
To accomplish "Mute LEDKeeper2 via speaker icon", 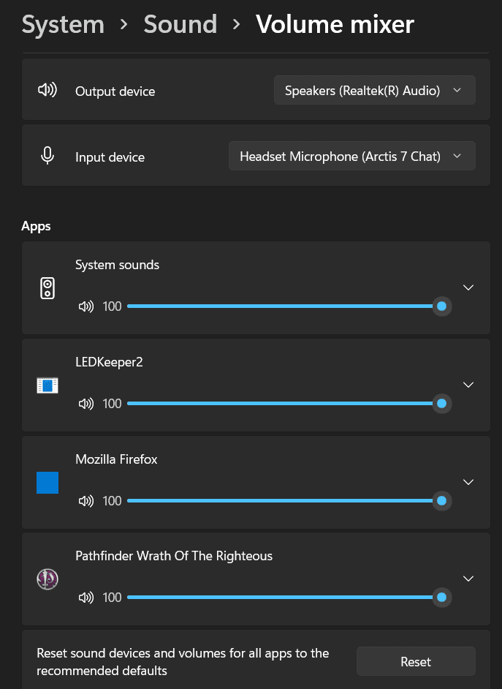I will [x=86, y=404].
